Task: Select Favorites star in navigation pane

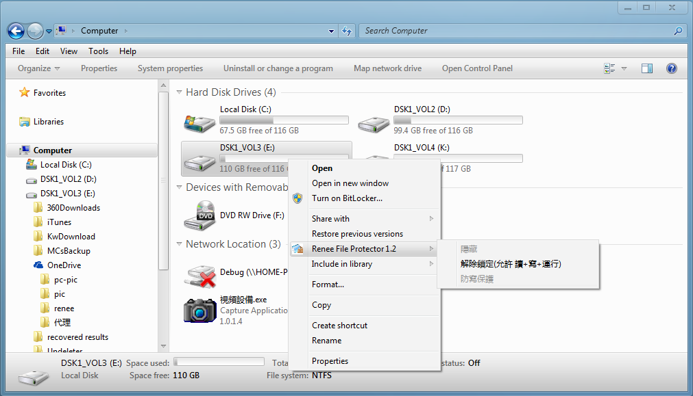Action: pyautogui.click(x=24, y=92)
